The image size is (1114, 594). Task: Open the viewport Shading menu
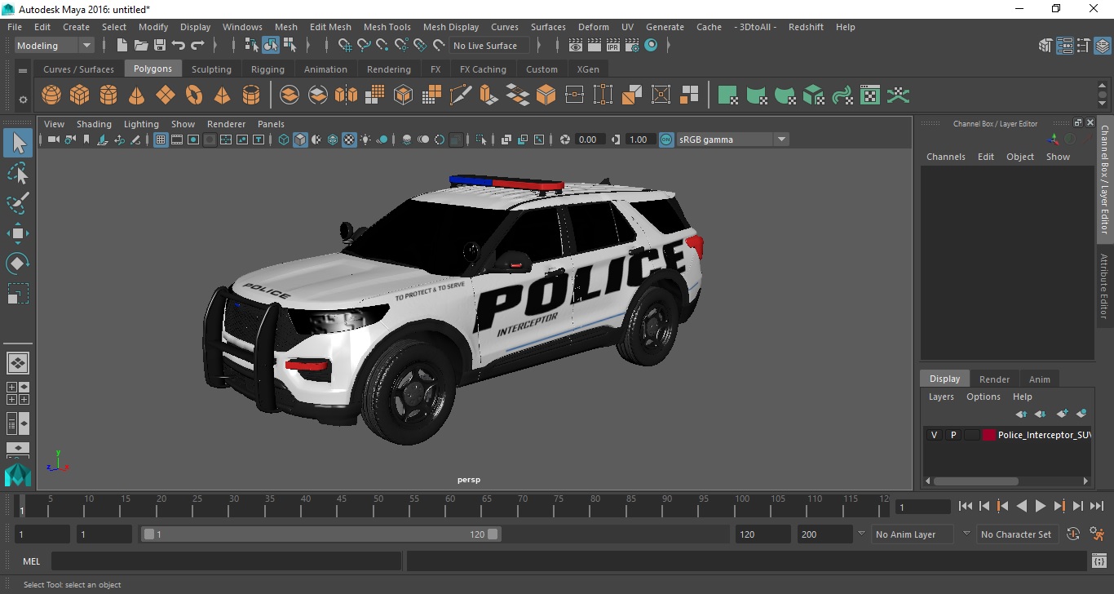pos(94,124)
